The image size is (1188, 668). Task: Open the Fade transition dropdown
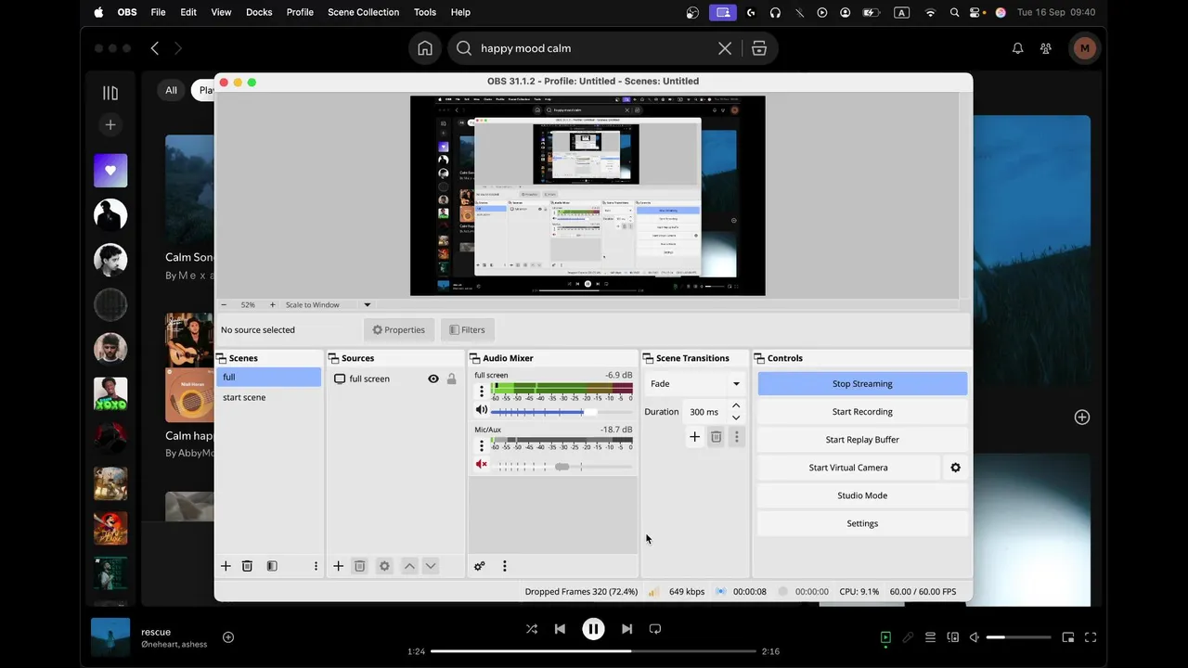[x=695, y=383]
